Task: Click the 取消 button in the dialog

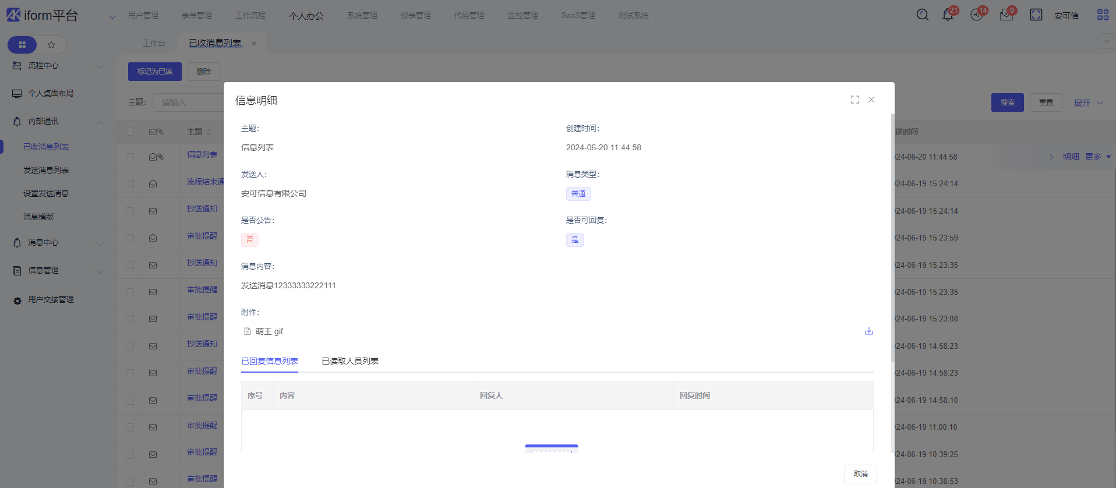Action: pos(860,473)
